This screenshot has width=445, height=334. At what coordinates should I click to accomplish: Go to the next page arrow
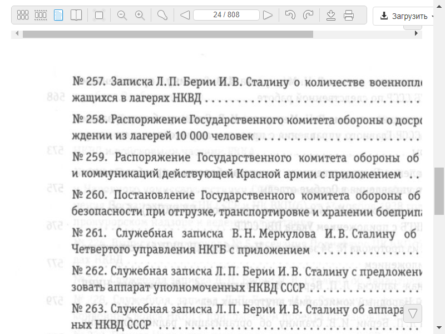[268, 15]
